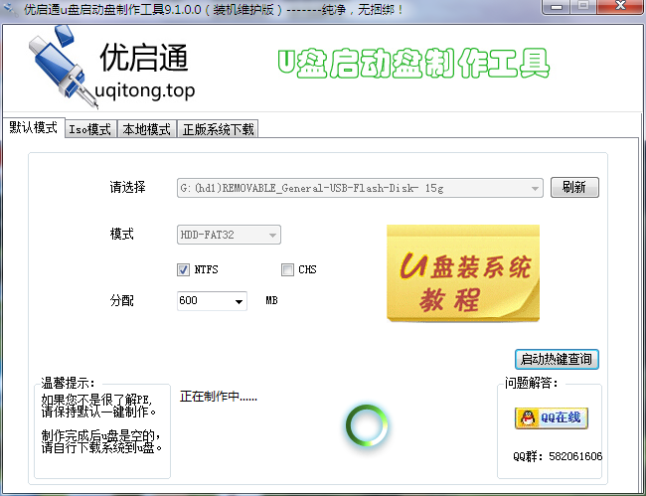Screen dimensions: 646x496
Task: Click the uqitong.top website text
Action: coord(147,91)
